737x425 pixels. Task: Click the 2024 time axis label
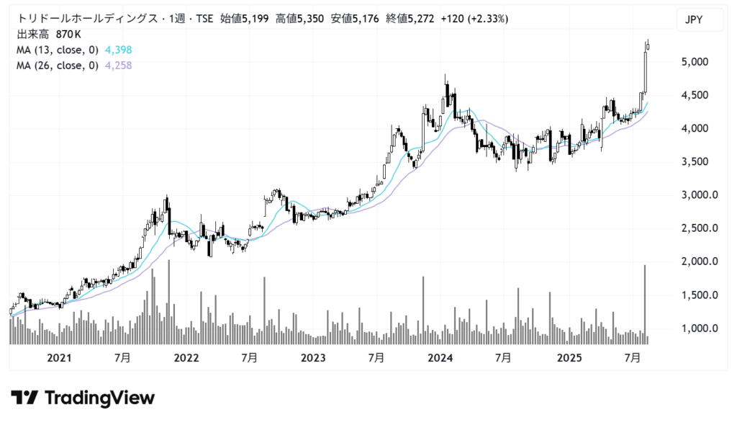tap(440, 358)
